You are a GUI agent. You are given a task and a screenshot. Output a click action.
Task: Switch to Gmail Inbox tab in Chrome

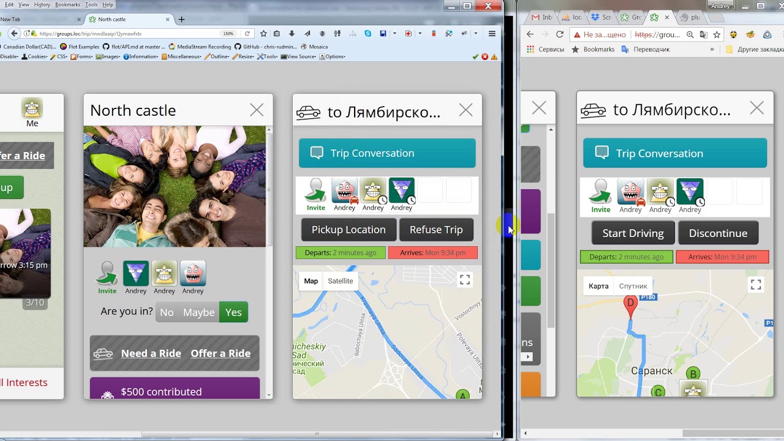542,17
